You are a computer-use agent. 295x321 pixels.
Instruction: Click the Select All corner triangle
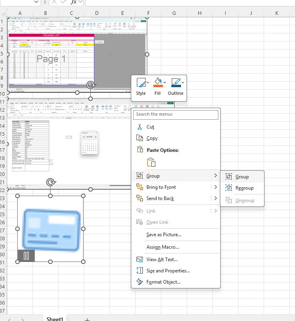(x=4, y=13)
